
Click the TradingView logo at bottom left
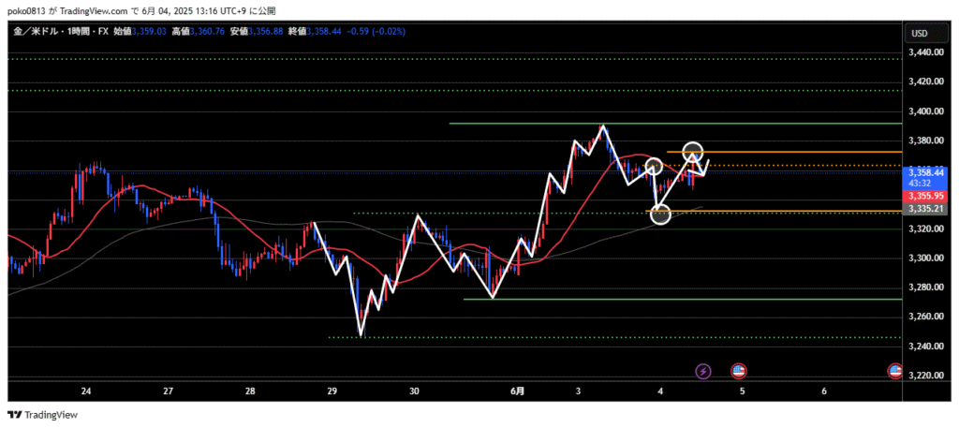[43, 415]
